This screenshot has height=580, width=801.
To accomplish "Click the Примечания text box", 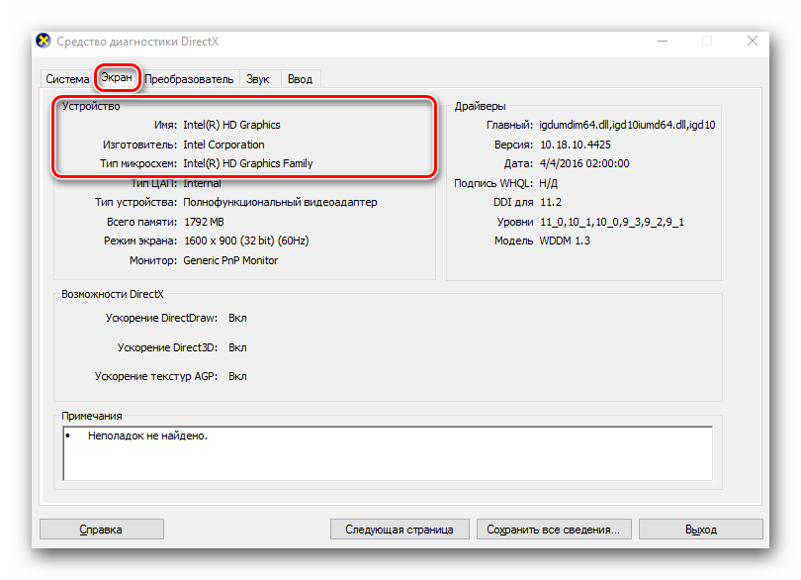I will coord(388,453).
